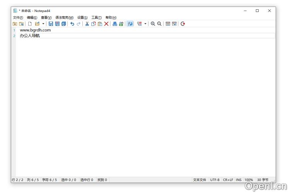The height and width of the screenshot is (193, 290).
Task: Click the Notepad4 title bar app icon
Action: click(x=15, y=11)
